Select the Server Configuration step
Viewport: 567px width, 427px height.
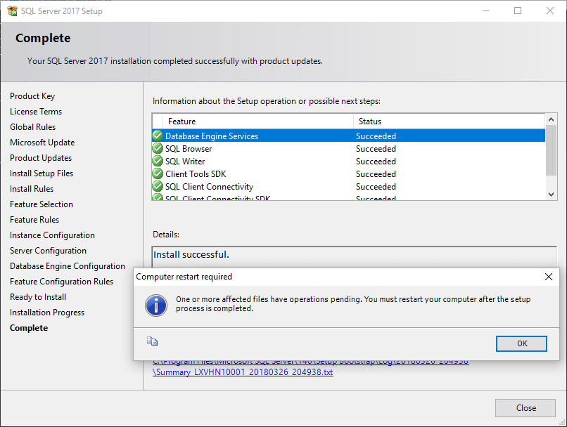coord(48,250)
